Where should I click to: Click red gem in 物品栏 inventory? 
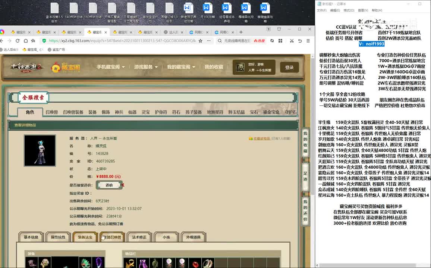[195, 263]
